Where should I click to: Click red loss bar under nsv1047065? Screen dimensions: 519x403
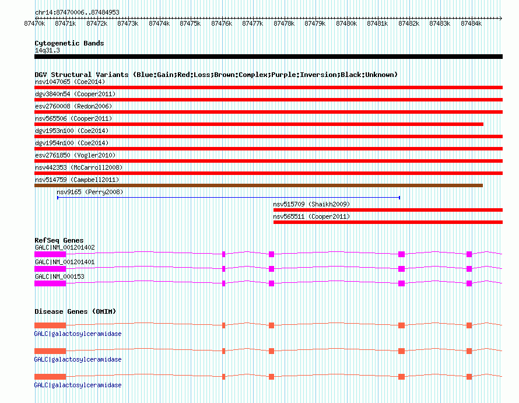click(x=268, y=87)
